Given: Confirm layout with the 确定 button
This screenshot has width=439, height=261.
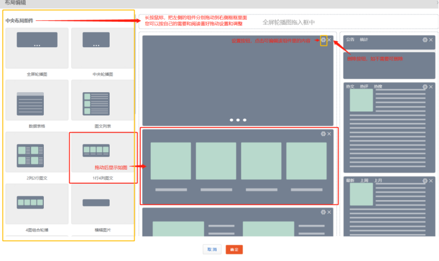Looking at the screenshot, I should click(234, 249).
